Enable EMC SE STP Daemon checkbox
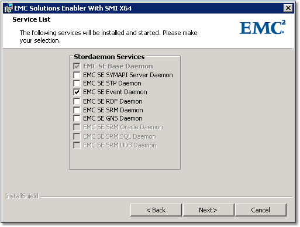The image size is (300, 227). 77,83
